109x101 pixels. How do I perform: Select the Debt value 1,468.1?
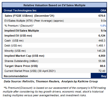pyautogui.click(x=101, y=46)
